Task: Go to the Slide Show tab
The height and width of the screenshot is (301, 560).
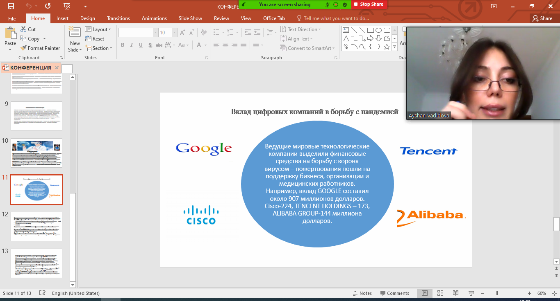Action: (x=190, y=18)
